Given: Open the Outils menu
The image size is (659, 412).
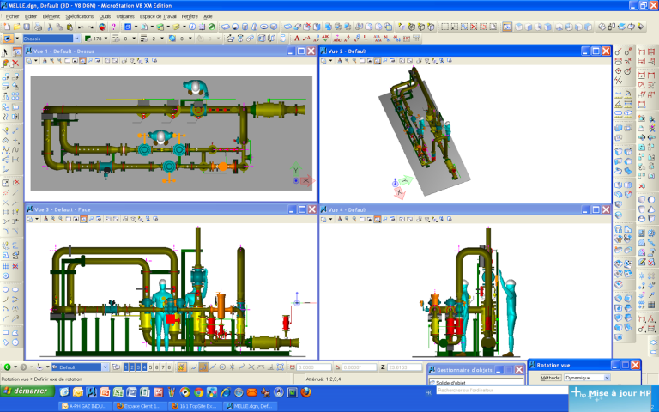Looking at the screenshot, I should coord(105,16).
